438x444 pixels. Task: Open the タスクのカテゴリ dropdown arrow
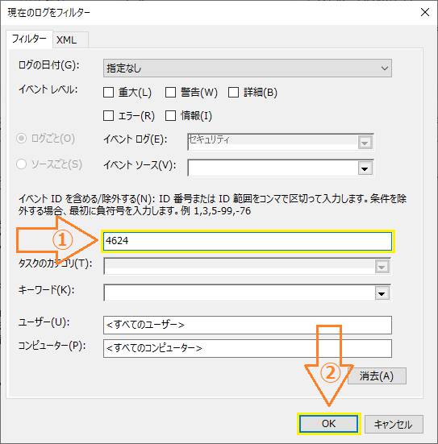coord(382,267)
